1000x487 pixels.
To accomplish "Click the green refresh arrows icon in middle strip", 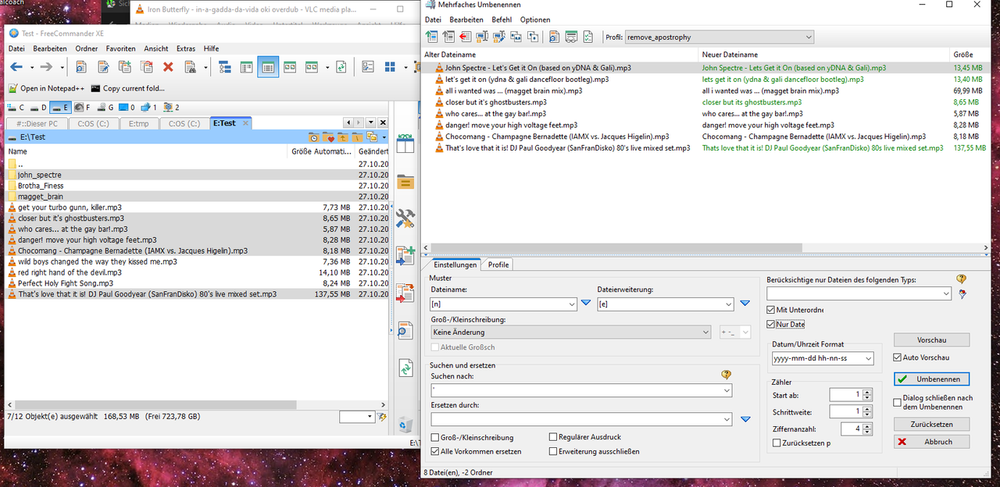I will 405,368.
